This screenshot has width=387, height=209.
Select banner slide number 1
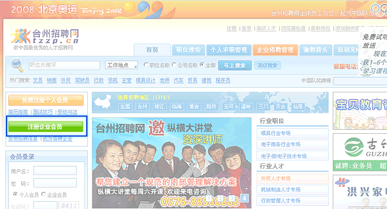(209, 198)
